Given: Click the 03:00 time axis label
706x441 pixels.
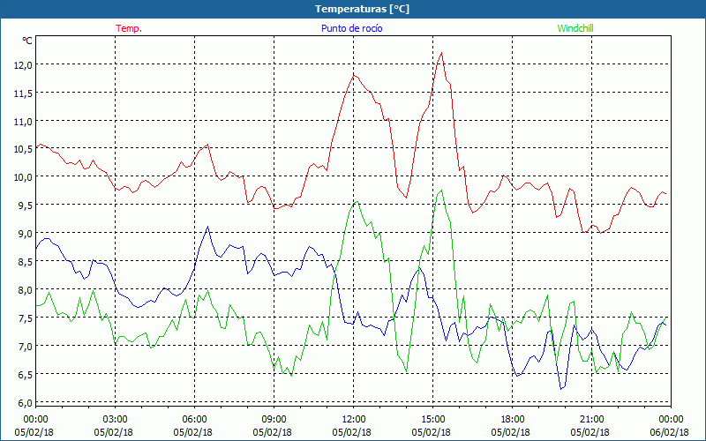Looking at the screenshot, I should click(116, 420).
